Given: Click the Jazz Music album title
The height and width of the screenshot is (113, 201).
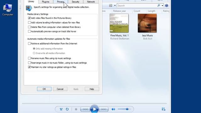Looking at the screenshot, I should (147, 35).
